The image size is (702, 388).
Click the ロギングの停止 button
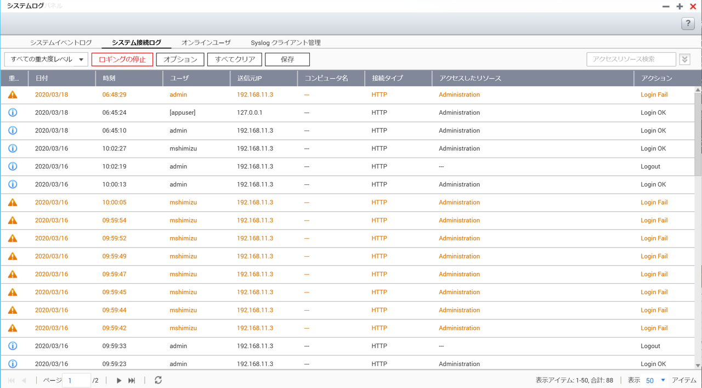122,59
